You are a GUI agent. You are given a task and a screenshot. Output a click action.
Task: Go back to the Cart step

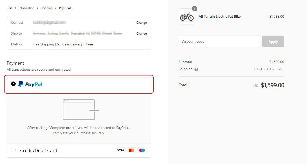(9, 8)
